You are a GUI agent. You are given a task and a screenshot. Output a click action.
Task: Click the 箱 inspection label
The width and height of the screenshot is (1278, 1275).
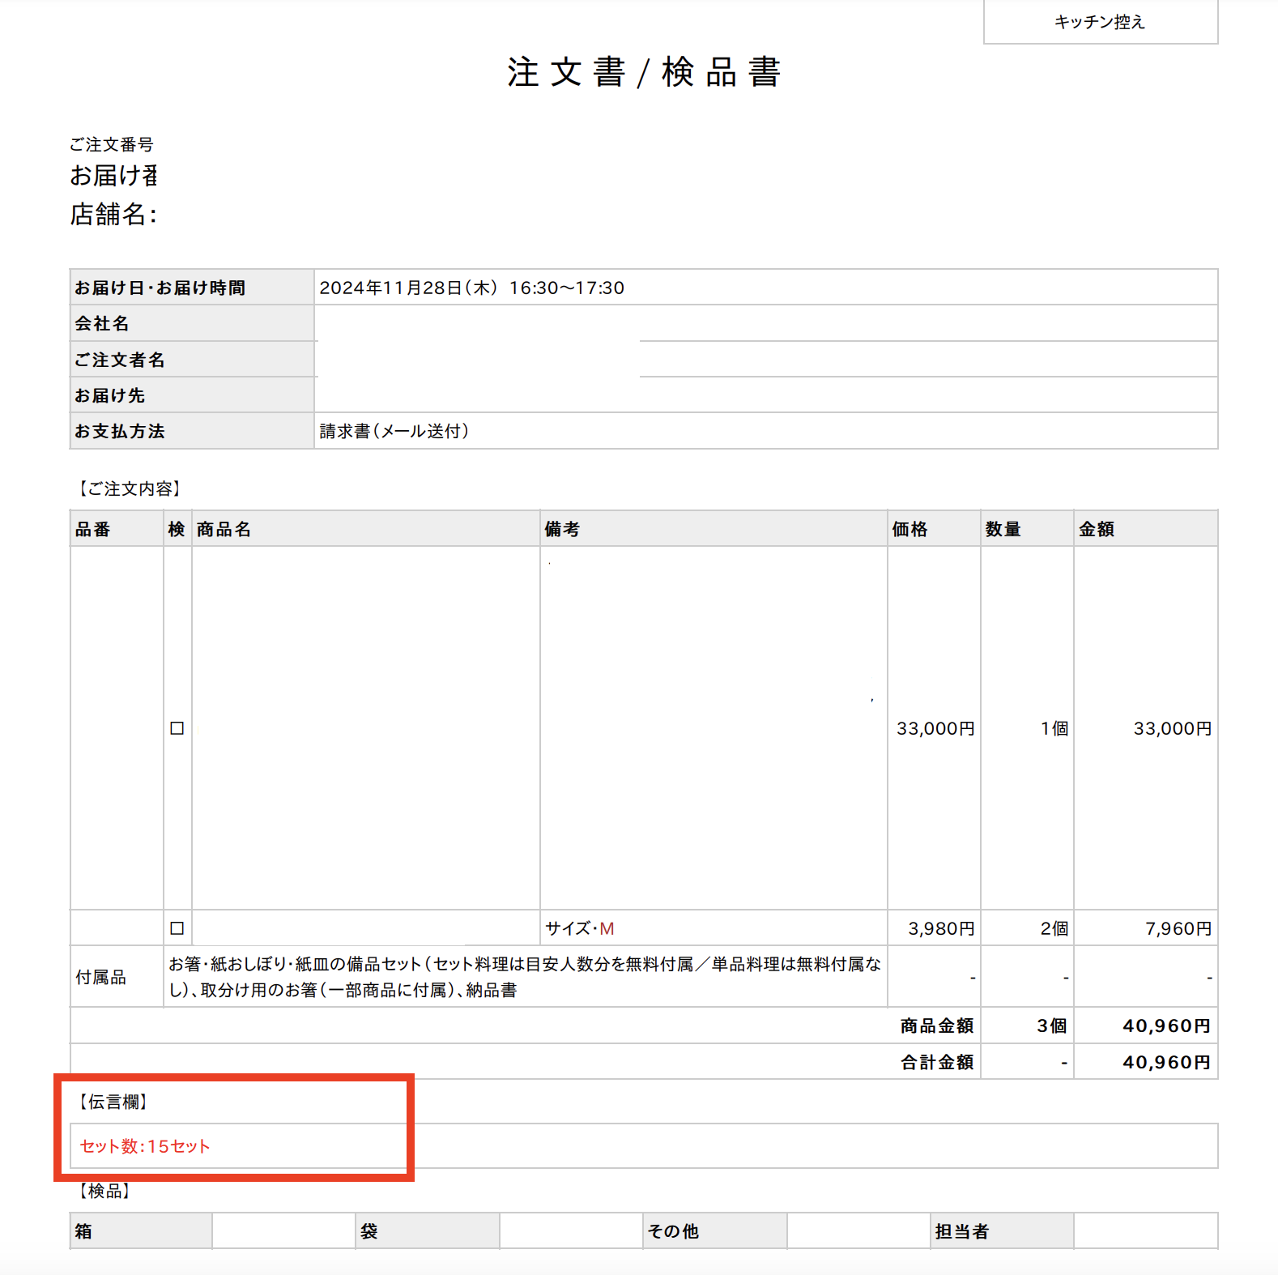(x=141, y=1231)
